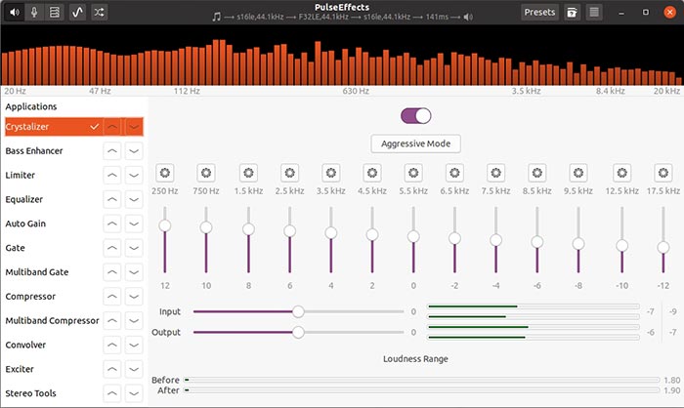Click the 250 Hz intensity slider knob
Viewport: 684px width, 408px height.
165,225
